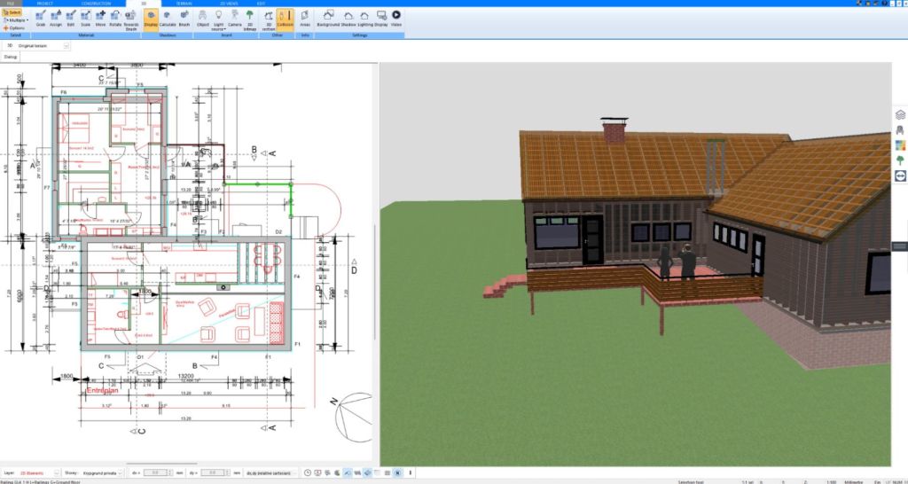
Task: Open Lighting settings
Action: pos(364,20)
